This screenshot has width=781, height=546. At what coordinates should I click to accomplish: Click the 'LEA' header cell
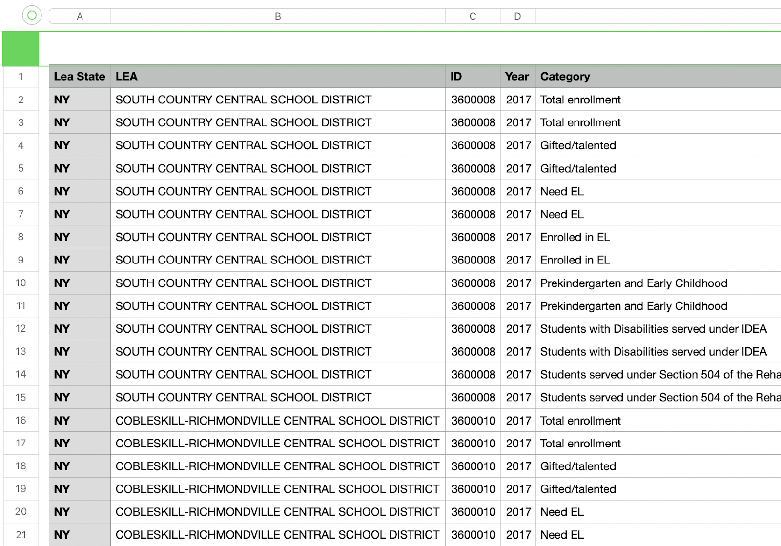click(278, 77)
